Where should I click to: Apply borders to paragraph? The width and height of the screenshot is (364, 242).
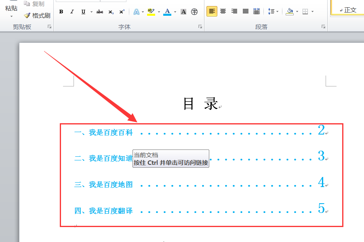click(305, 11)
